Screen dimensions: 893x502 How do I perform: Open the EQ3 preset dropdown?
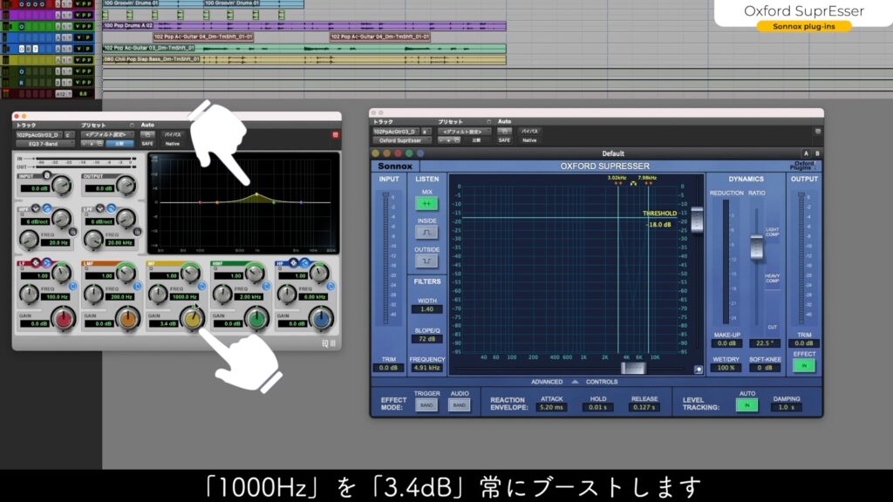point(107,135)
